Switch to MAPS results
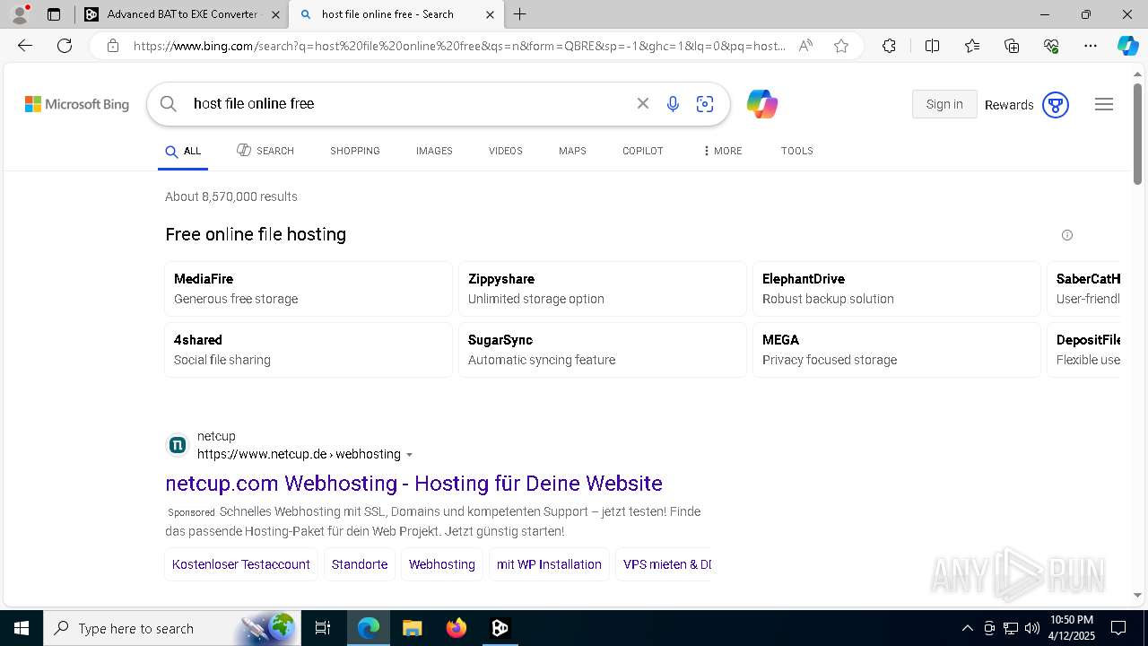Viewport: 1148px width, 646px height. 572,151
